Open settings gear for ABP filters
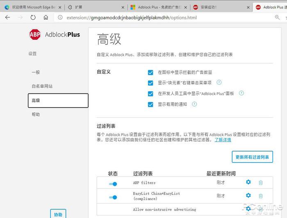The width and height of the screenshot is (287, 218). coord(248,182)
